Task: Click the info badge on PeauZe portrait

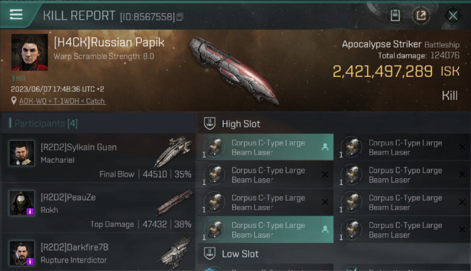Action: point(30,211)
